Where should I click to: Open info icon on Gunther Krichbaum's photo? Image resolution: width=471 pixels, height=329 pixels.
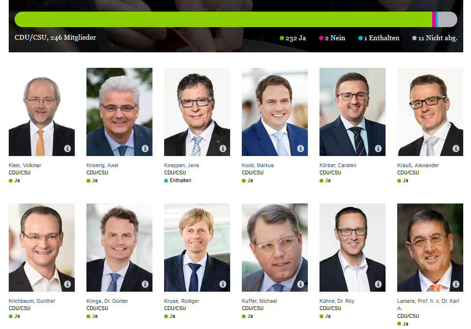click(67, 284)
